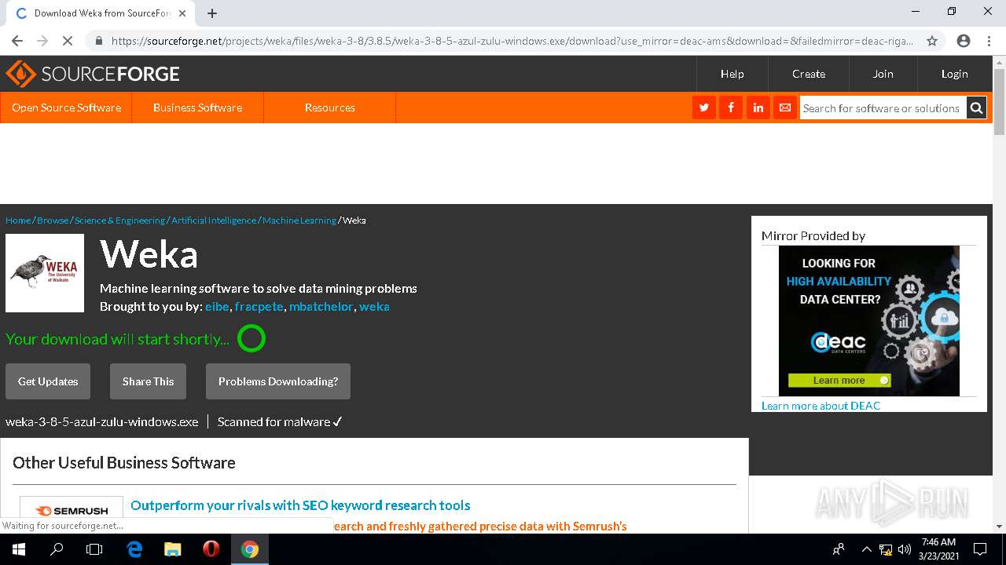Viewport: 1006px width, 565px height.
Task: Click Create in the header
Action: pos(809,74)
